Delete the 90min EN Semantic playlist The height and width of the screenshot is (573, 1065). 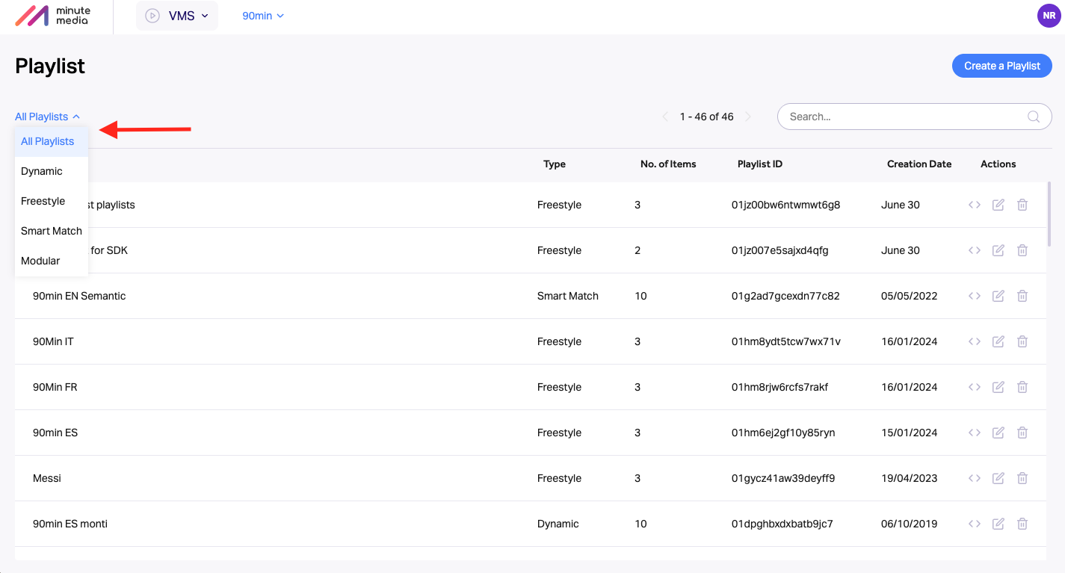[x=1022, y=296]
